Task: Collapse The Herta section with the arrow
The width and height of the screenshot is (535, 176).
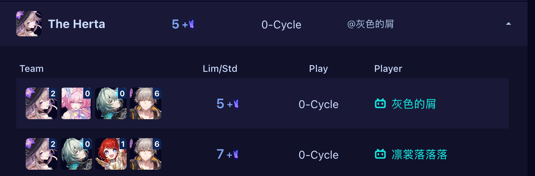Action: [x=509, y=24]
